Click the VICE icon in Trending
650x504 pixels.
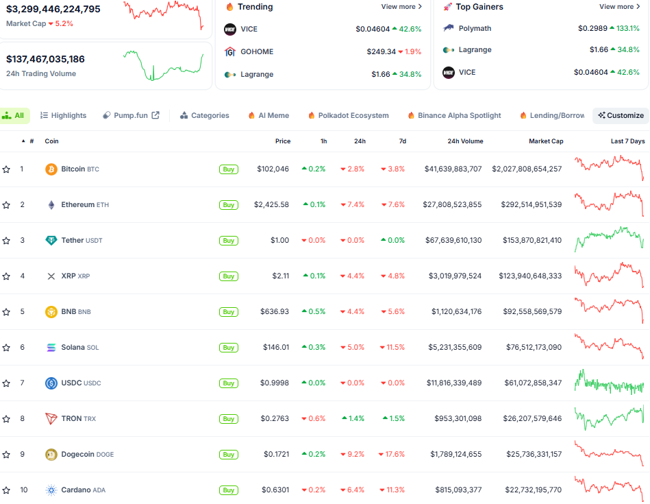pyautogui.click(x=230, y=29)
